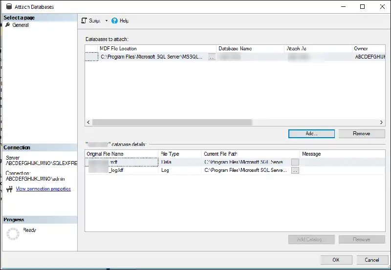Select the .mdf original file name cell
Image resolution: width=391 pixels, height=270 pixels.
point(122,162)
